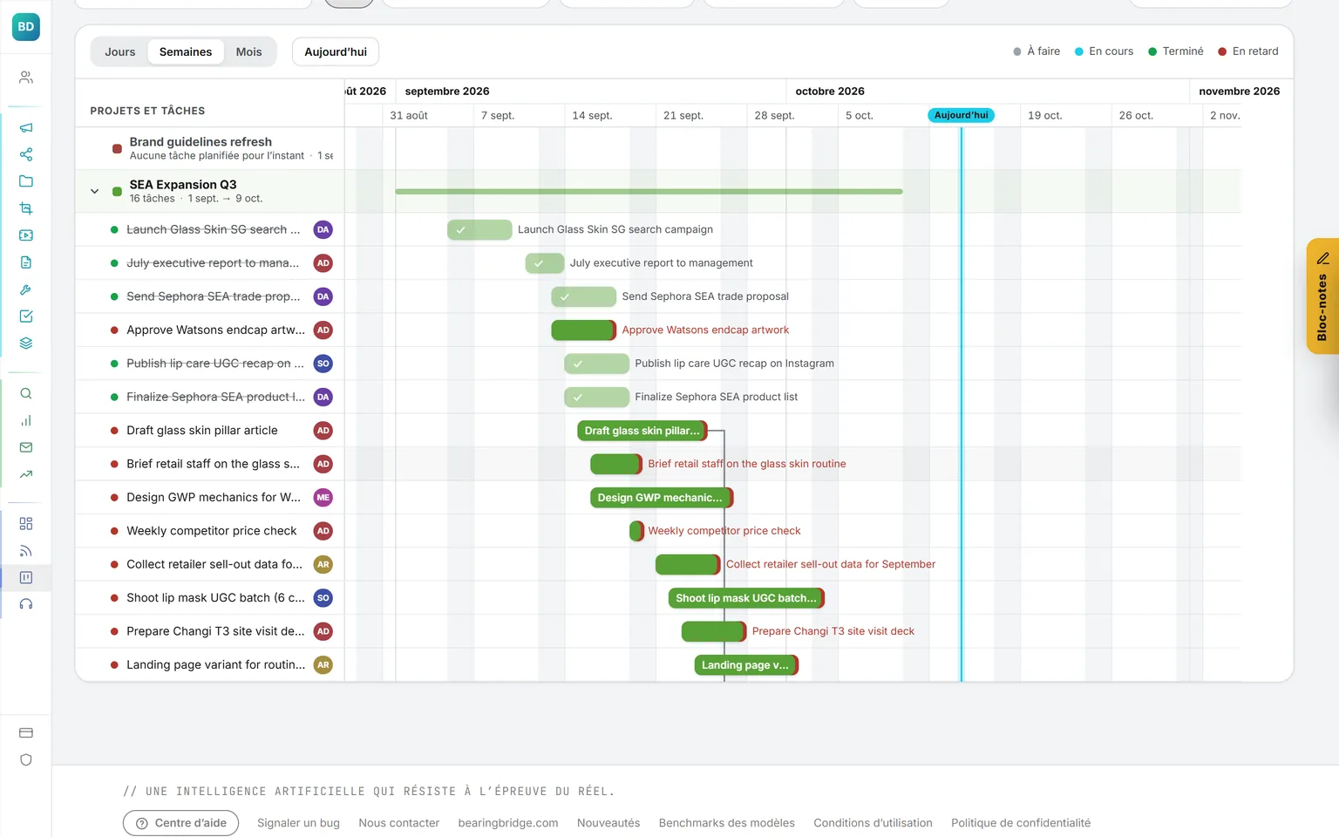Image resolution: width=1339 pixels, height=837 pixels.
Task: Click the mail envelope sidebar icon
Action: click(x=26, y=447)
